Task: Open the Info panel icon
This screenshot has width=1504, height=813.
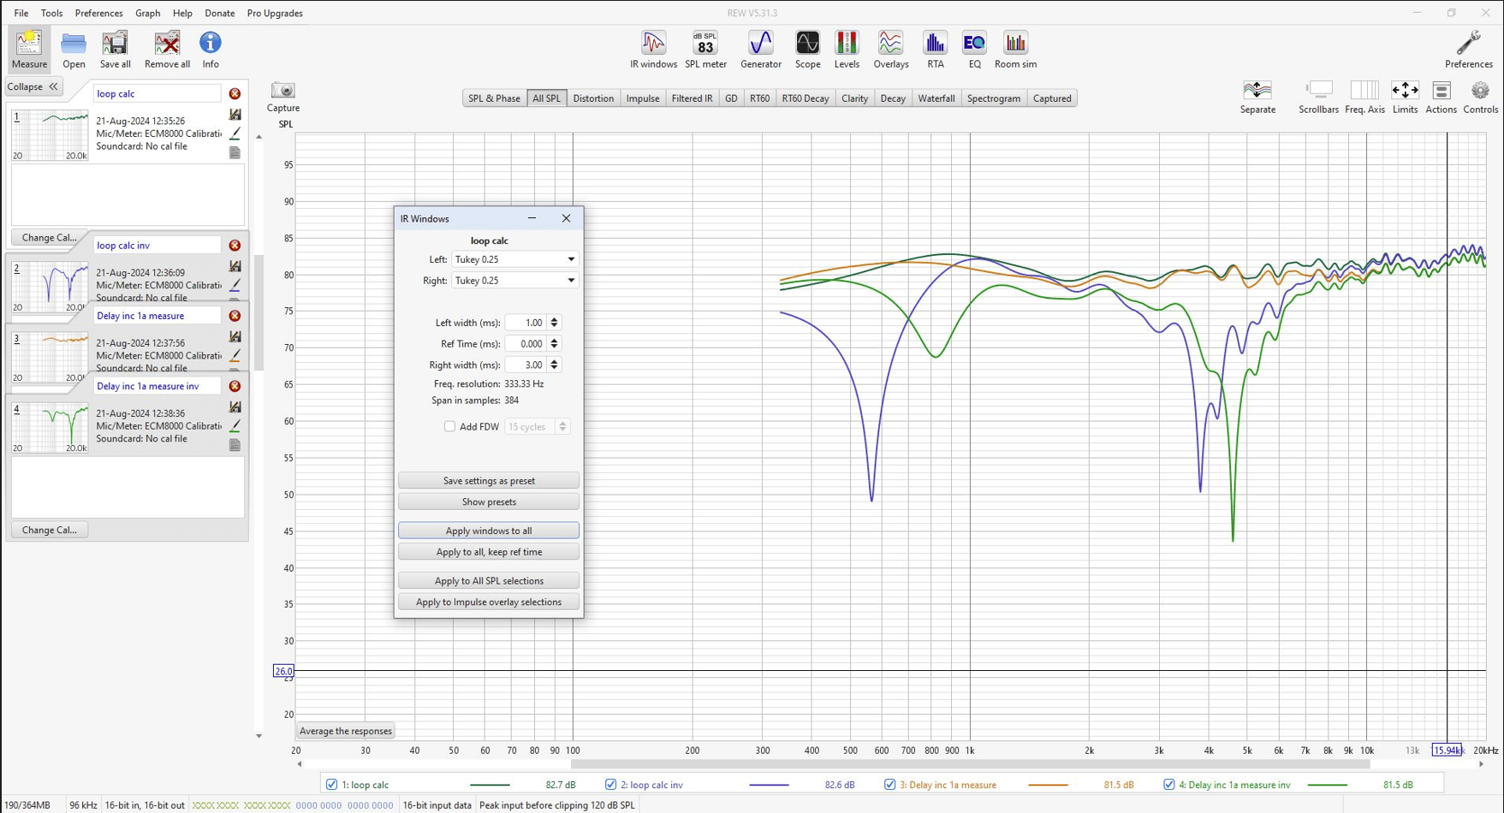Action: 210,49
